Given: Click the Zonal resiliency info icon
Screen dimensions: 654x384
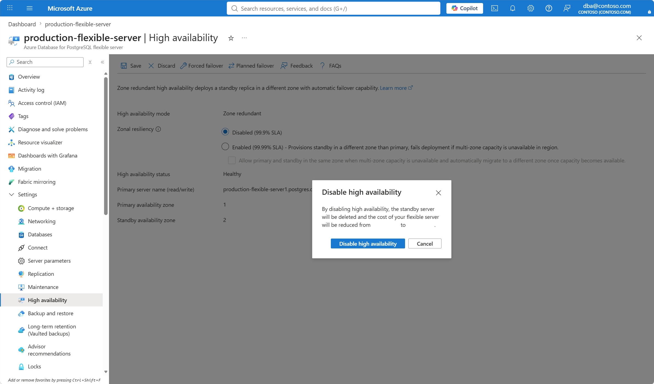Looking at the screenshot, I should [x=158, y=129].
